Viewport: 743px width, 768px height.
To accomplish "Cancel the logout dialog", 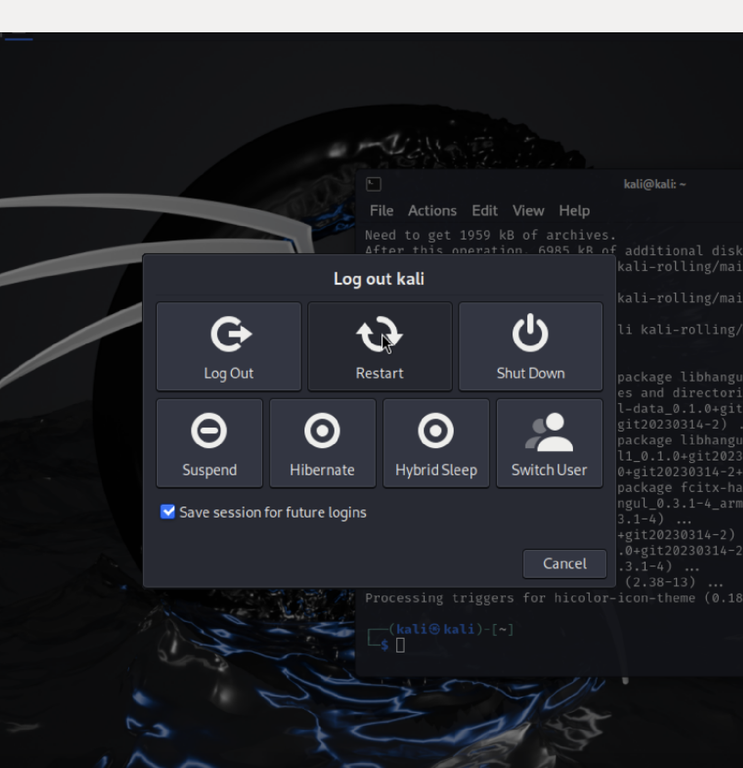I will [x=564, y=564].
